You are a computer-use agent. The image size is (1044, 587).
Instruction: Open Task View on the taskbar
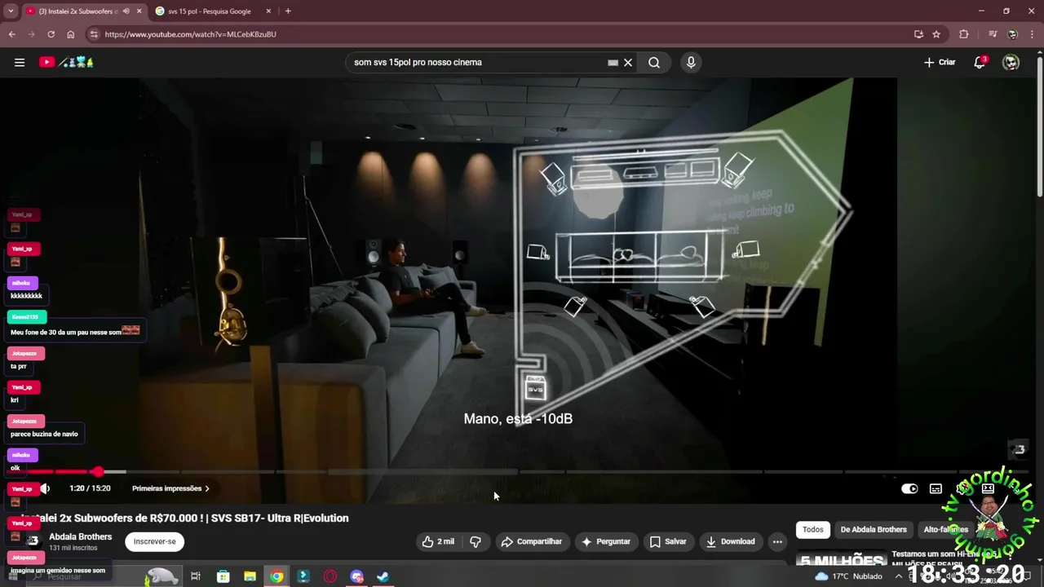coord(196,576)
